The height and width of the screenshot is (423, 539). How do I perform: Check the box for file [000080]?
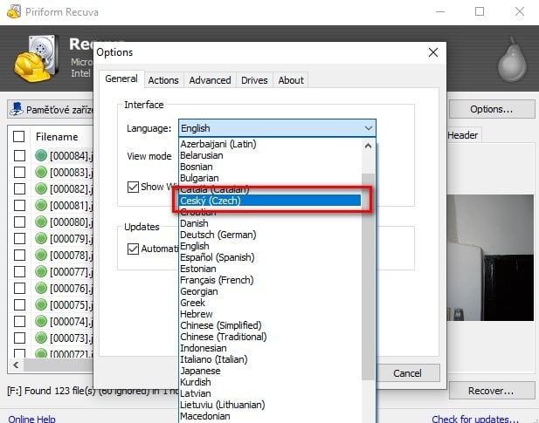coord(19,222)
